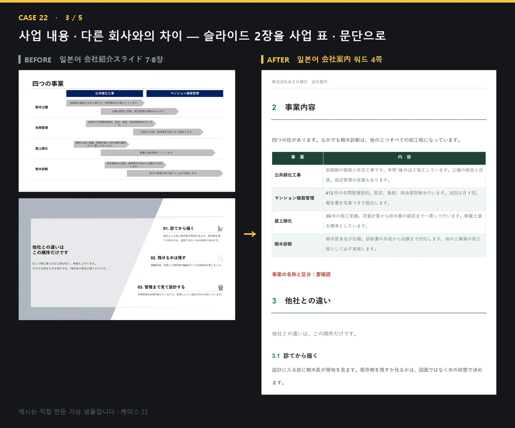Viewport: 515px width, 428px height.
Task: Click the AFTER label
Action: [278, 60]
